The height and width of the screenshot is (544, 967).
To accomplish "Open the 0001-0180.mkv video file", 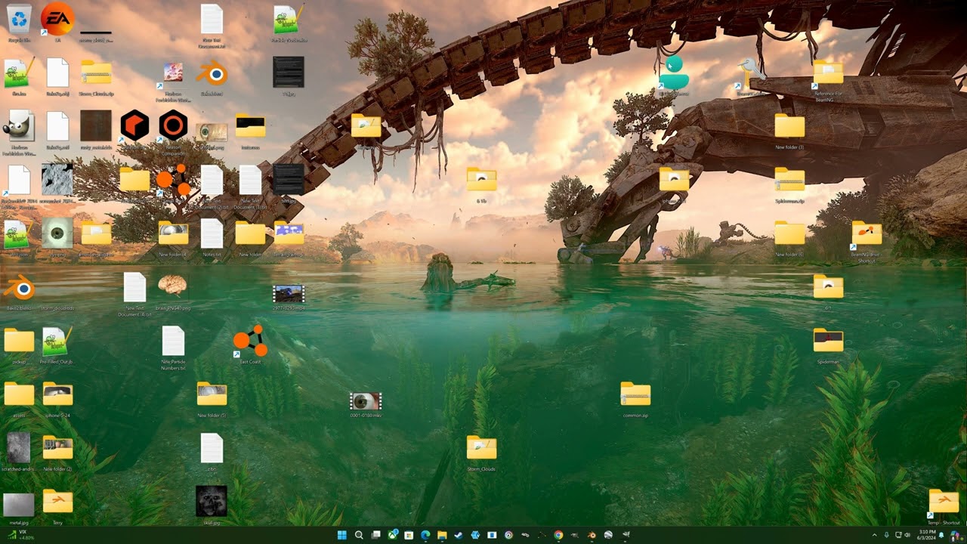I will pyautogui.click(x=366, y=401).
